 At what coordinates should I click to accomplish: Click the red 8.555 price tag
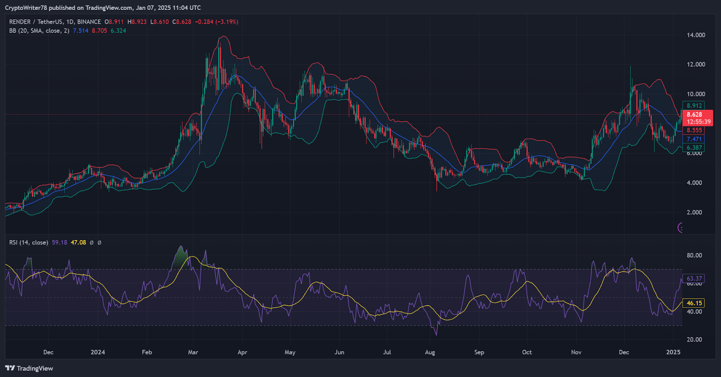point(694,130)
